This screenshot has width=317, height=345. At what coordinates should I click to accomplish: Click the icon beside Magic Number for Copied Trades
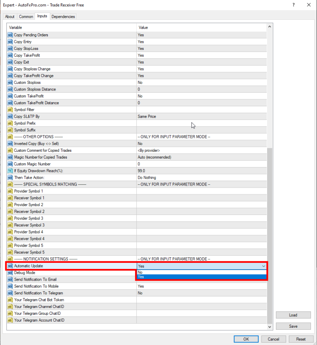[10, 157]
